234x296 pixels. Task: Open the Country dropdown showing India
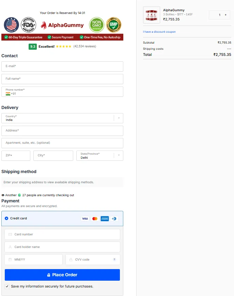(62, 118)
